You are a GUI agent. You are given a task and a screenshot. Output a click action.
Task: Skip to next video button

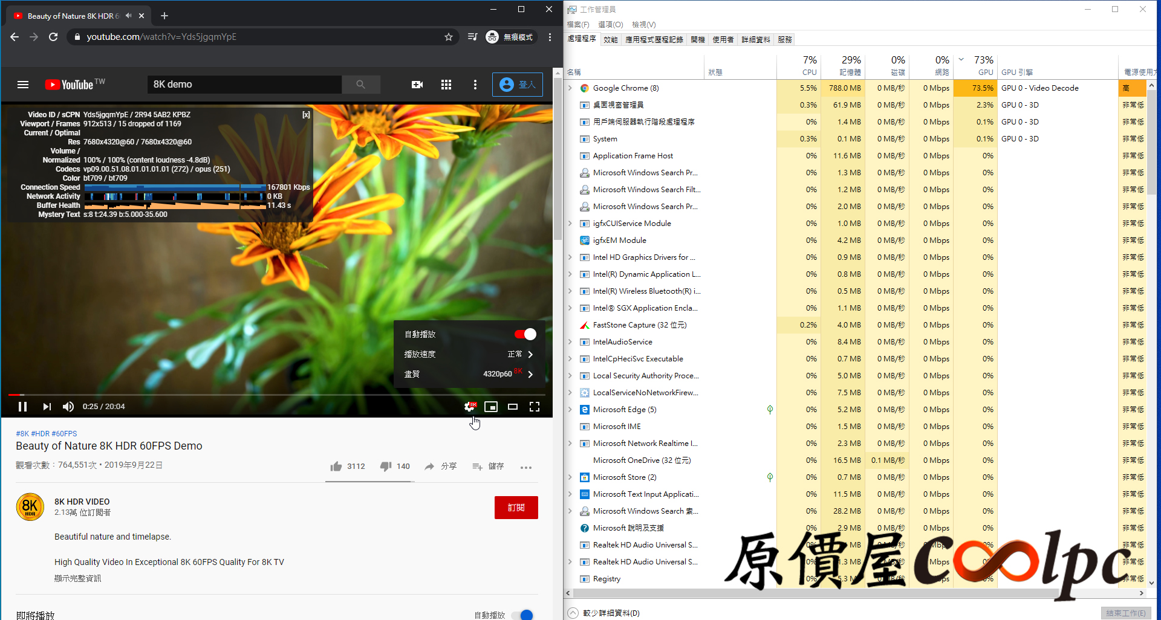coord(47,407)
